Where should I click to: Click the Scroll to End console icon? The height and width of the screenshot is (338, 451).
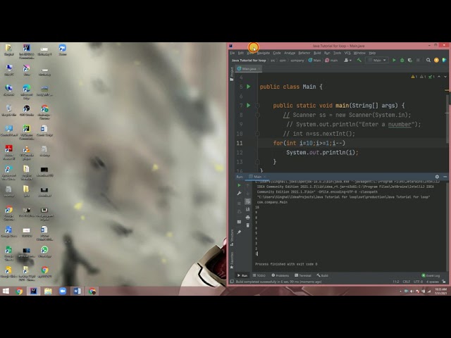point(247,210)
